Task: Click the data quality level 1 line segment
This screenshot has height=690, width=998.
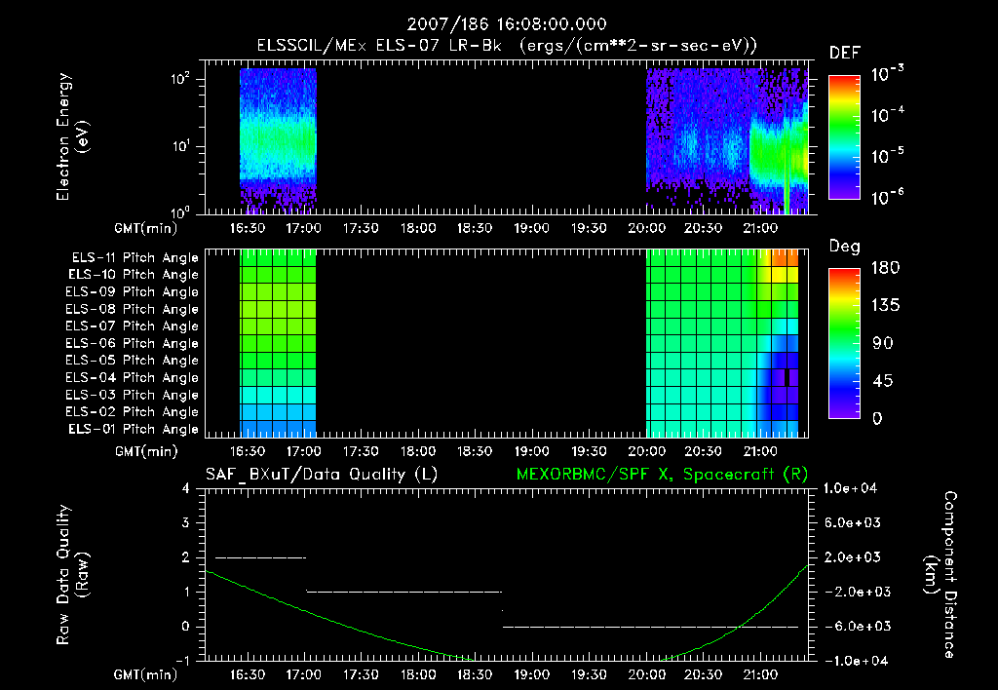Action: pyautogui.click(x=404, y=592)
